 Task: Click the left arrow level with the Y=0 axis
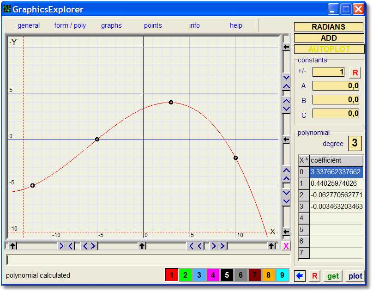pyautogui.click(x=286, y=140)
